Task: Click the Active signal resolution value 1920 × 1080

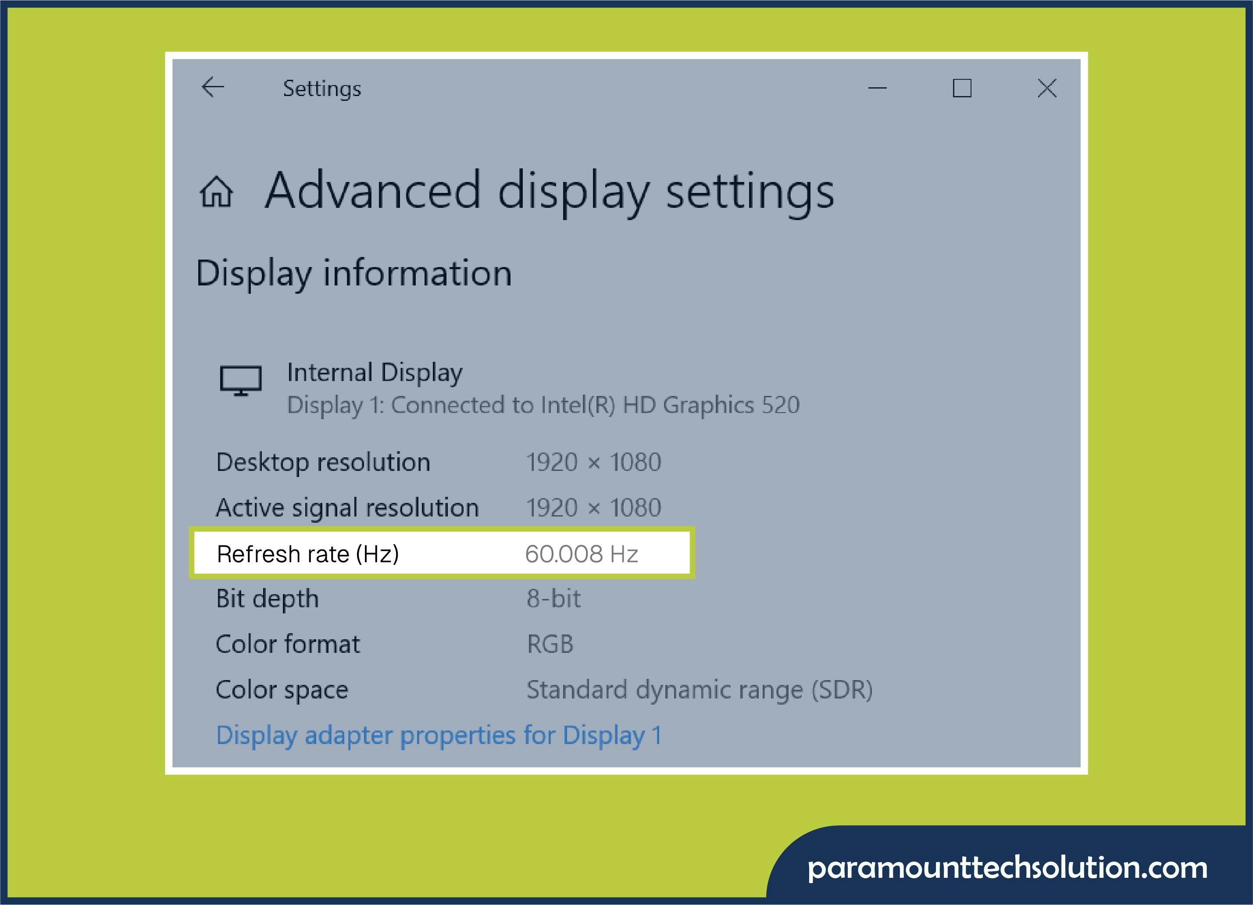Action: pos(593,508)
